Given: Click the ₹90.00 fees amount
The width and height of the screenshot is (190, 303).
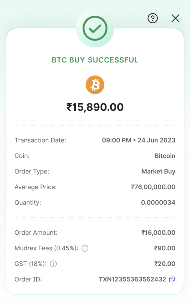Looking at the screenshot, I should coord(165,248).
